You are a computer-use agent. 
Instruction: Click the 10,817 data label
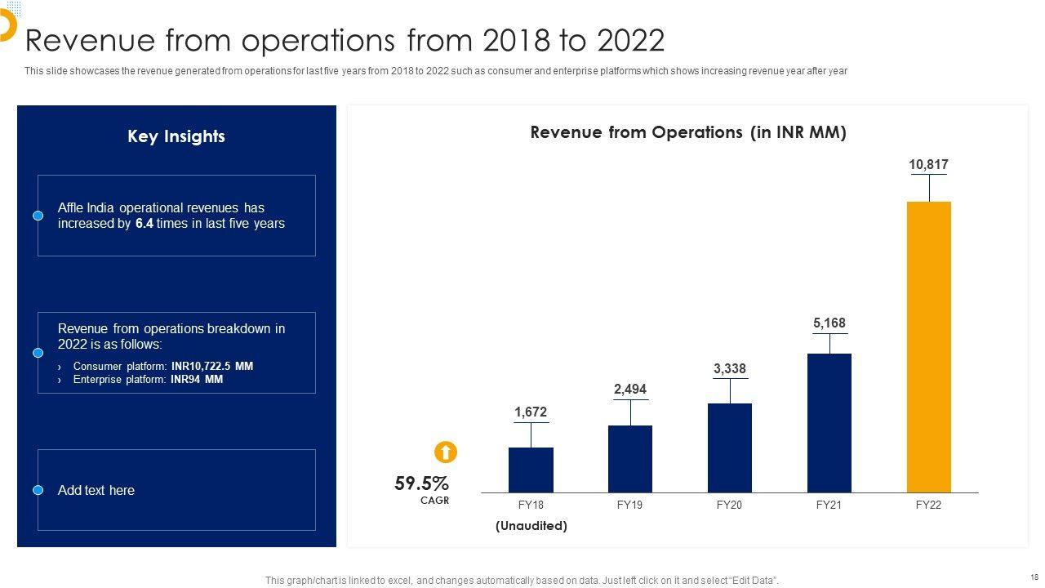click(928, 165)
